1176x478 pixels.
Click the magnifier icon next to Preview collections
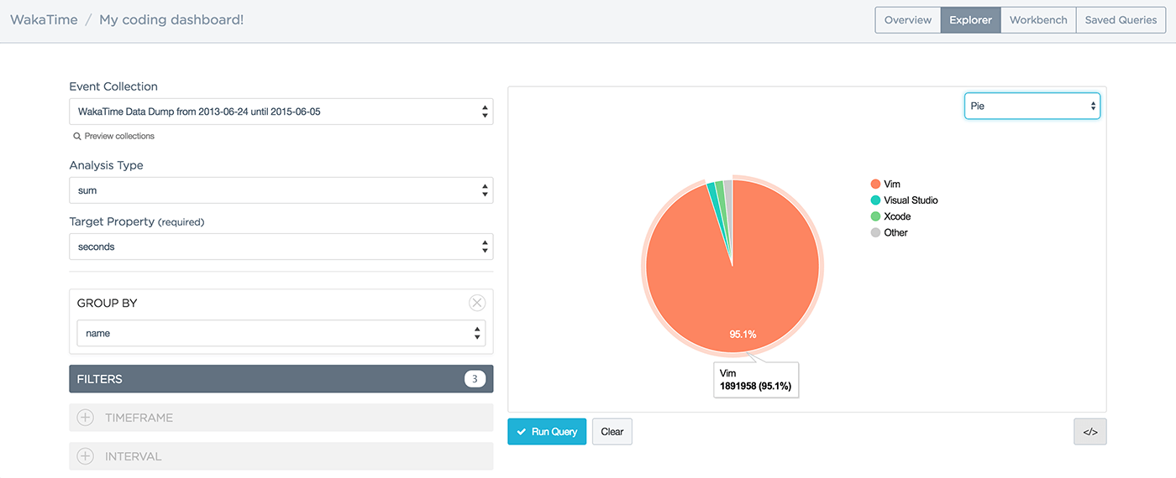77,136
